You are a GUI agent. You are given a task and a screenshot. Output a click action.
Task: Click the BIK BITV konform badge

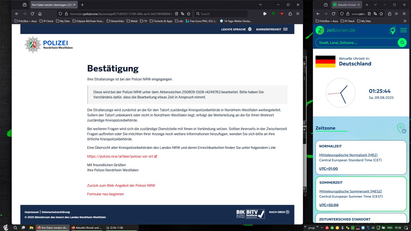pyautogui.click(x=250, y=214)
